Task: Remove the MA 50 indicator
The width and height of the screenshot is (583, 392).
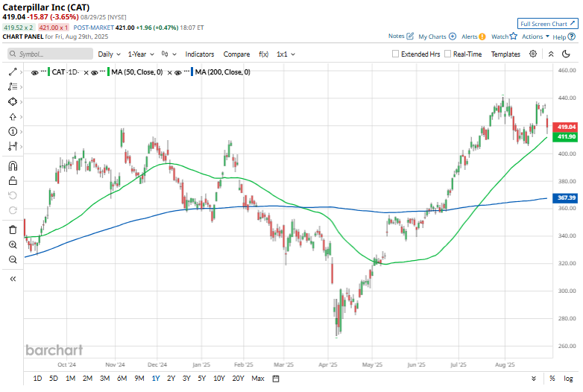Action: coord(169,73)
